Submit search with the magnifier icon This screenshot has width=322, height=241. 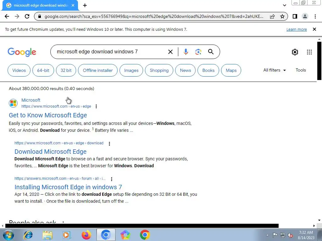(211, 52)
